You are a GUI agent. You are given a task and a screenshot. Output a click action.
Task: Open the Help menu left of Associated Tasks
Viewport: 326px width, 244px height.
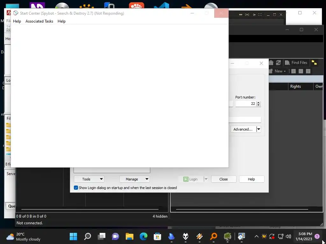17,21
